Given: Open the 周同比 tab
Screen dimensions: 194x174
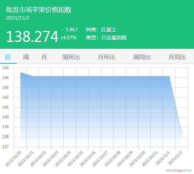Looking at the screenshot, I should pyautogui.click(x=142, y=57).
